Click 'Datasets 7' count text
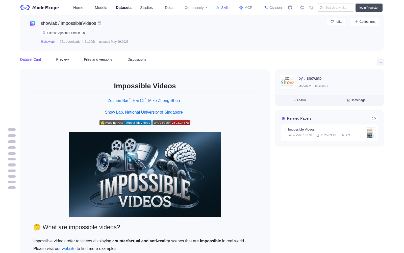The width and height of the screenshot is (404, 253). (321, 86)
